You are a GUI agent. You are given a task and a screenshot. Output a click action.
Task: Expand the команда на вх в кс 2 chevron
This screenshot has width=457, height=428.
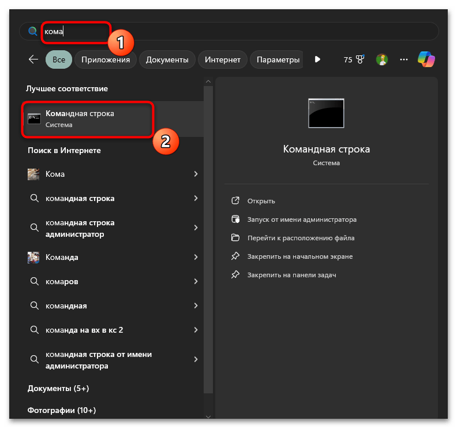pos(196,330)
